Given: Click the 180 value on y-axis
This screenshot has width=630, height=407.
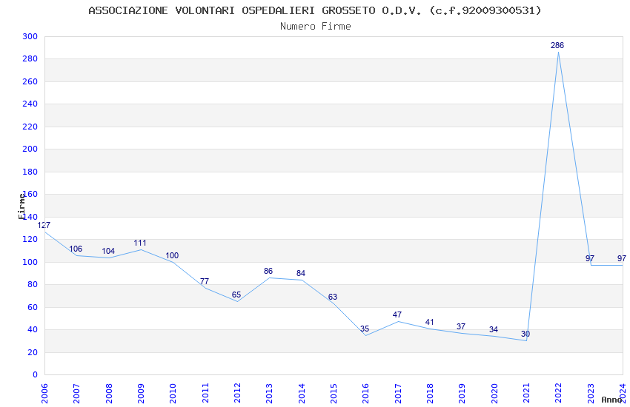Looking at the screenshot, I should (30, 172).
